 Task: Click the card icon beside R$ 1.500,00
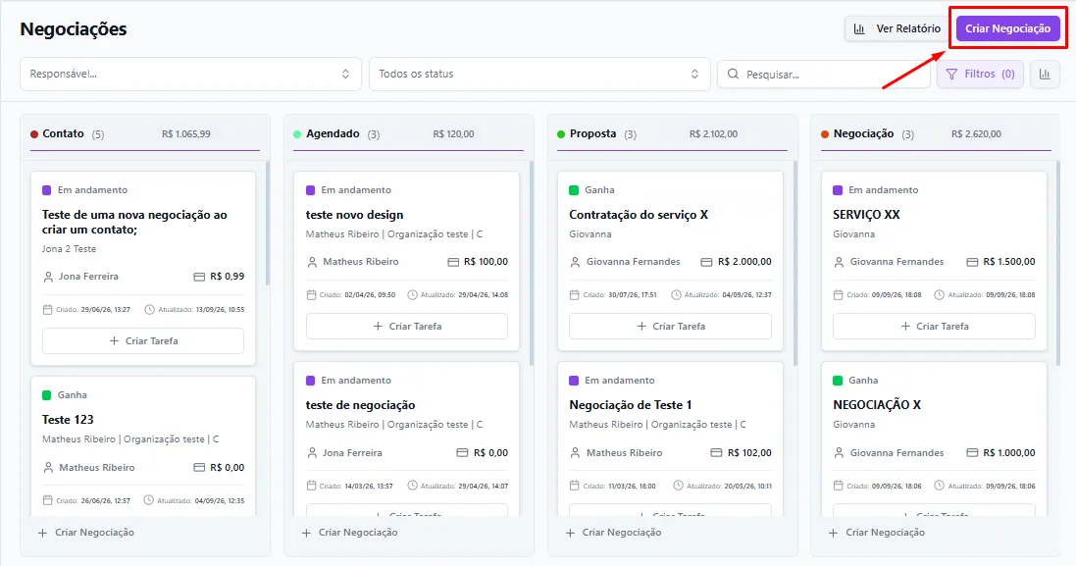(972, 262)
